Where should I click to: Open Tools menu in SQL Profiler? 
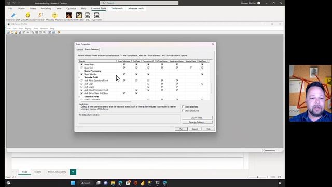click(36, 28)
